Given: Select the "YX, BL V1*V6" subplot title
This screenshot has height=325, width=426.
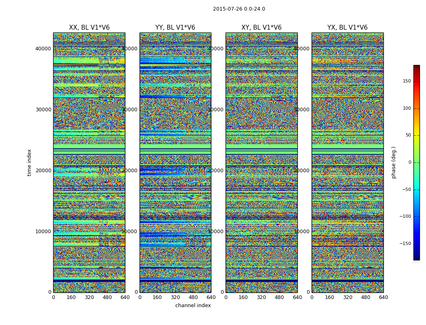Looking at the screenshot, I should coord(347,28).
